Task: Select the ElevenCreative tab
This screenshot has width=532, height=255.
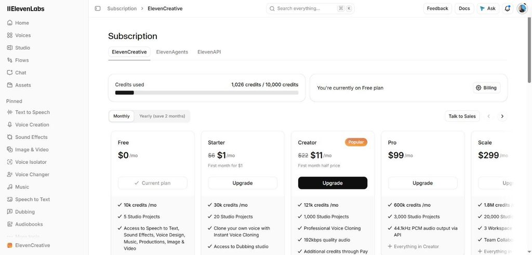Action: [129, 52]
